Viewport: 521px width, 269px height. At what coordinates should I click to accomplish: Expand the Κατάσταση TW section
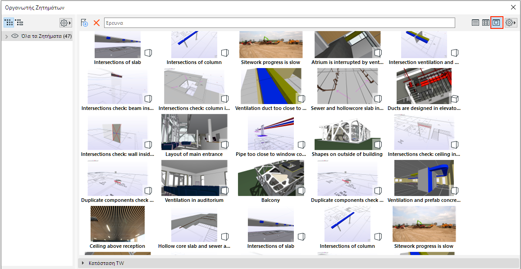click(83, 263)
